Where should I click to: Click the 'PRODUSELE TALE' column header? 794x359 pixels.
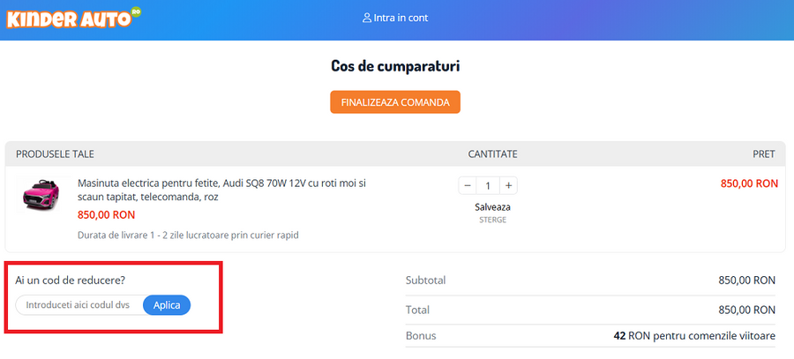pos(55,153)
